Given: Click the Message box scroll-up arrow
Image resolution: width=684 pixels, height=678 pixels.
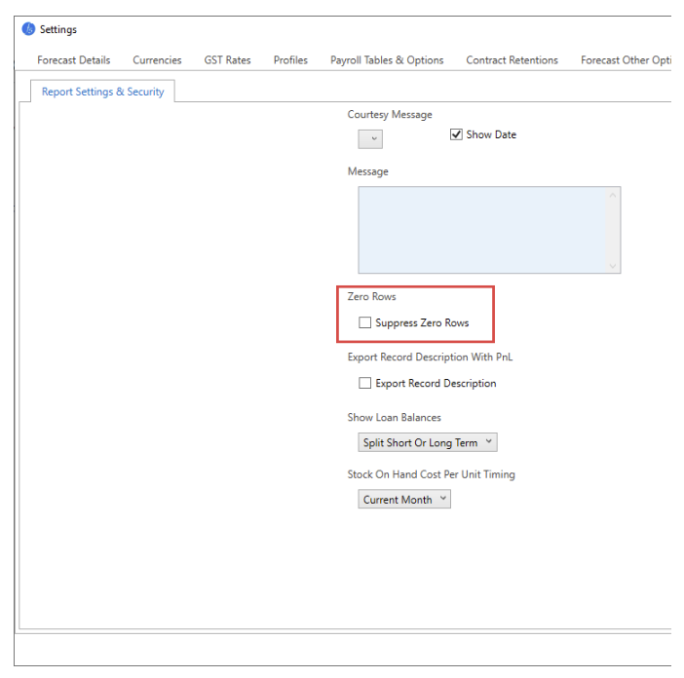Looking at the screenshot, I should [613, 195].
